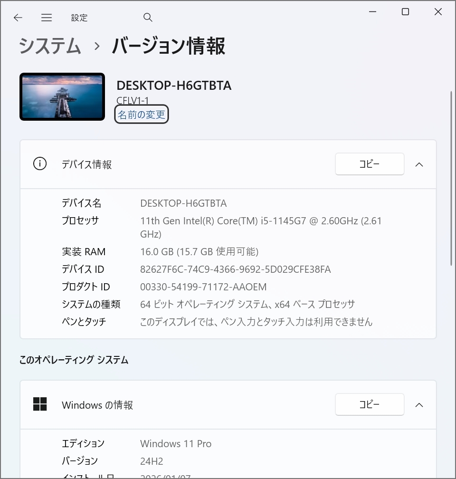Click the search icon in Settings
The width and height of the screenshot is (456, 479).
[x=148, y=17]
